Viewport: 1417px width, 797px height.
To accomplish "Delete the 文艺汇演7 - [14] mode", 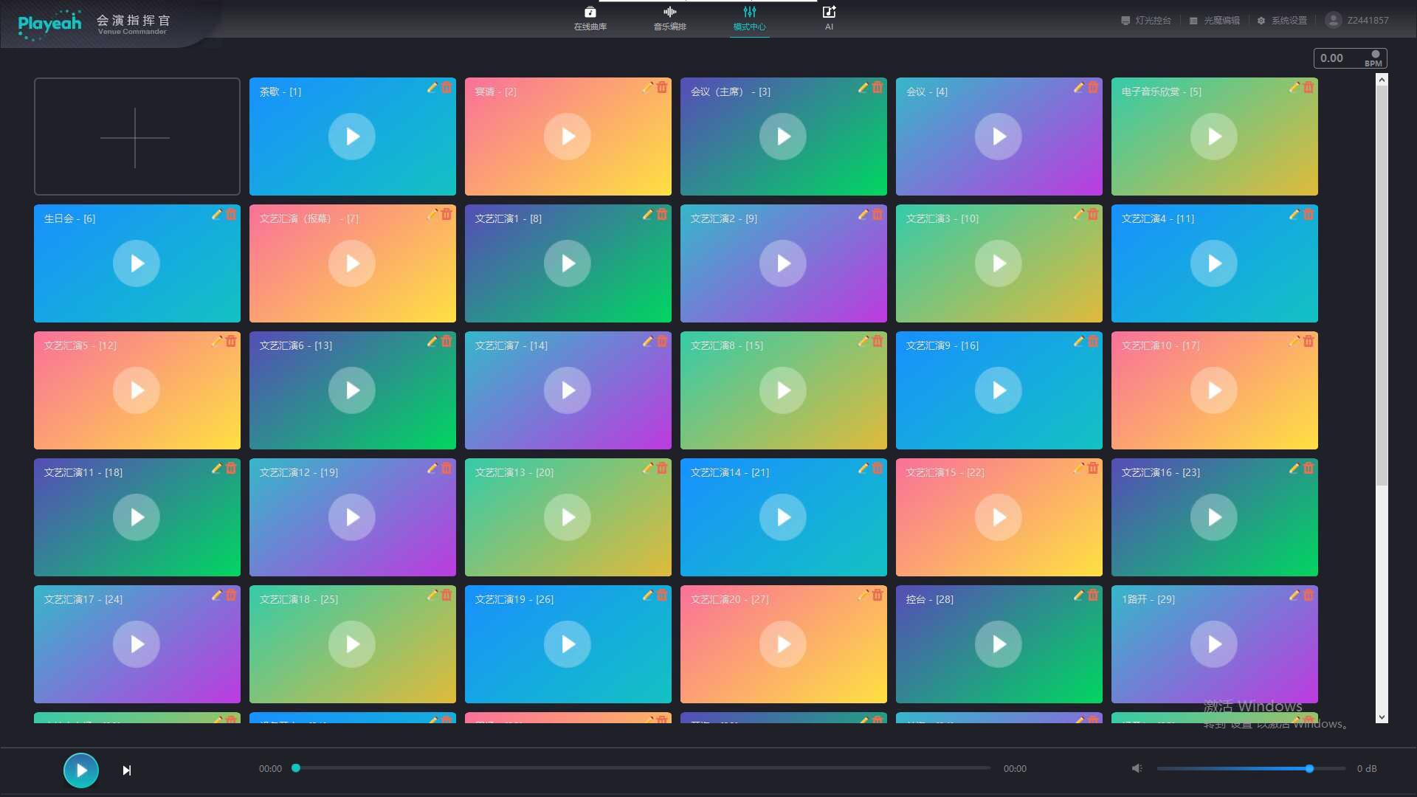I will pyautogui.click(x=662, y=342).
